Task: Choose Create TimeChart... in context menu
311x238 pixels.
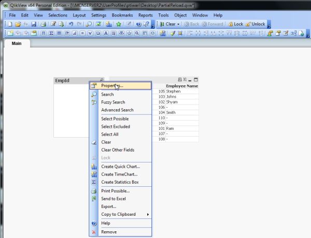Action: [120, 174]
